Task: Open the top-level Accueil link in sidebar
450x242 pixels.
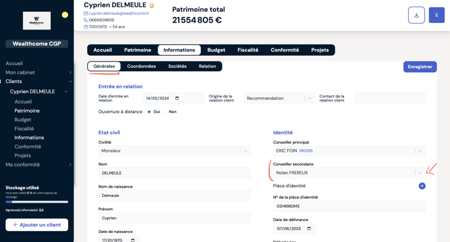Action: pos(14,63)
